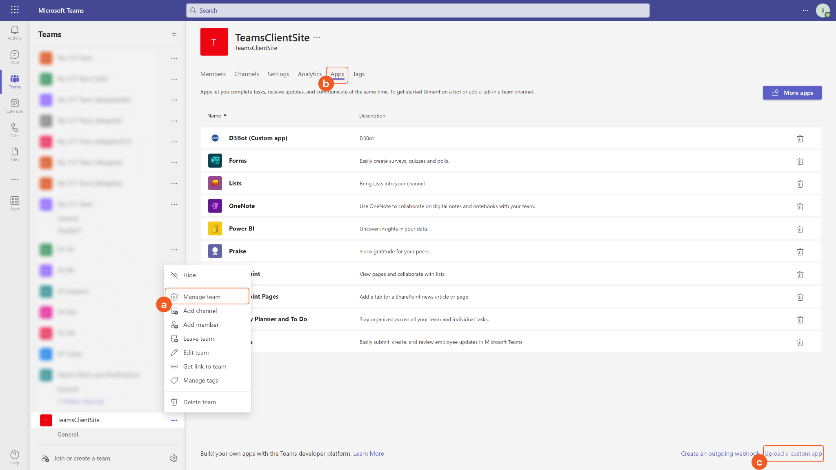Delete the Forms app
Viewport: 836px width, 470px height.
[800, 161]
